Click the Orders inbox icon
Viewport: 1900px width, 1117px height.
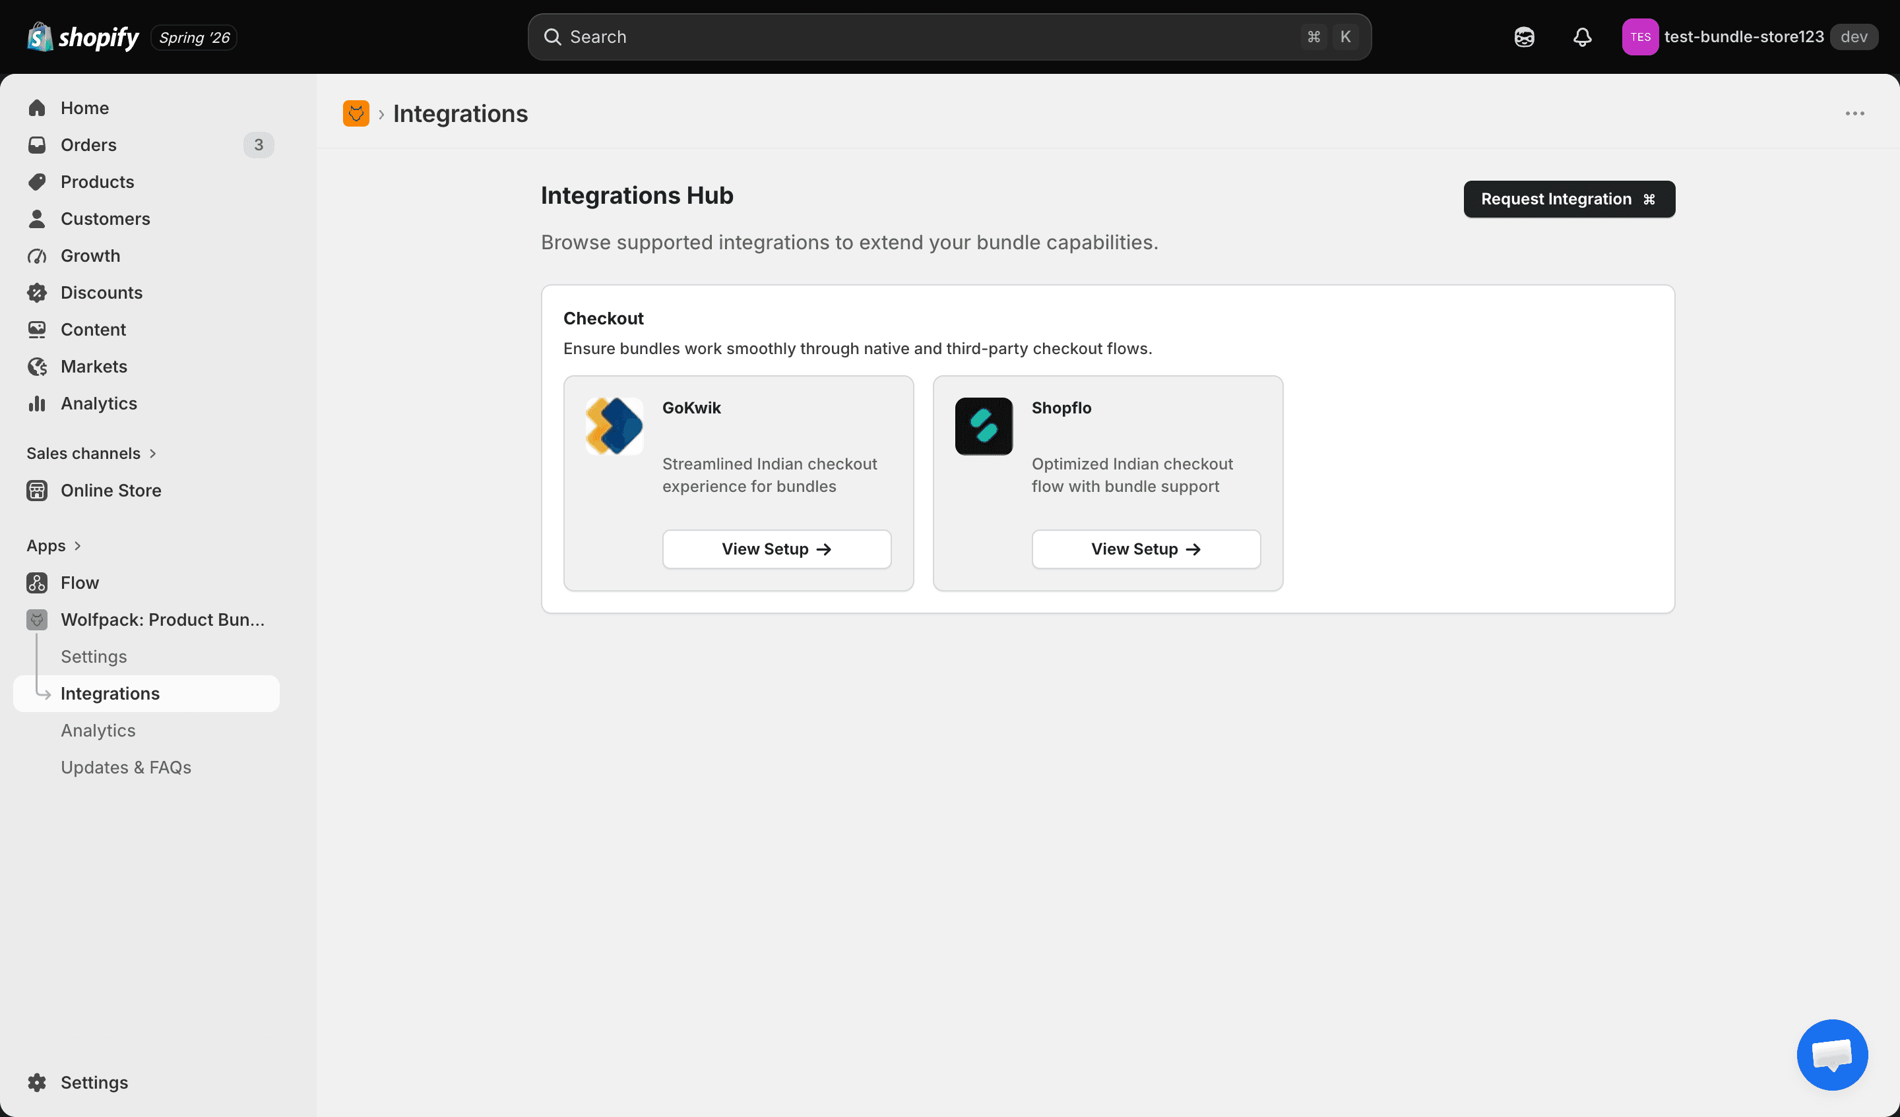coord(37,144)
